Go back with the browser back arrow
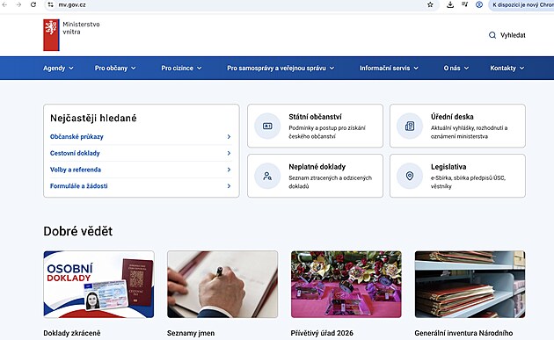 (4, 4)
